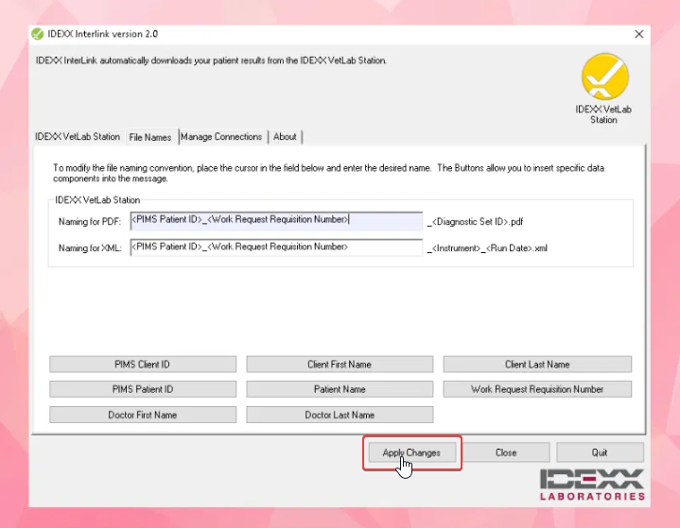Insert PIMS Patient ID component
Image resolution: width=680 pixels, height=528 pixels.
[143, 389]
